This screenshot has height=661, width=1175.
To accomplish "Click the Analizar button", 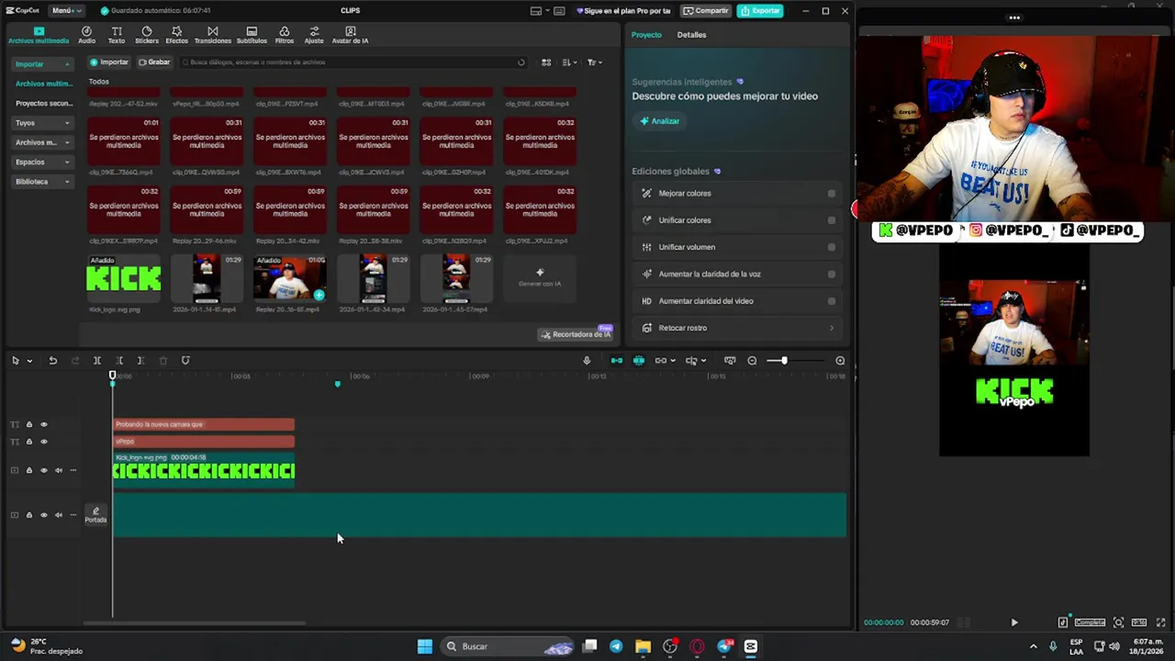I will click(660, 121).
